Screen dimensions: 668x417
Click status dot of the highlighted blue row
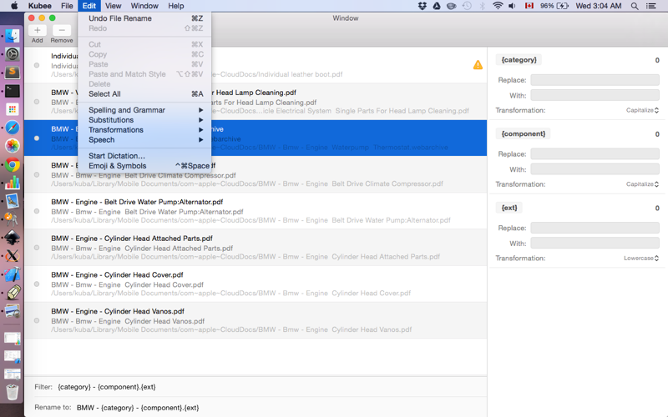37,138
